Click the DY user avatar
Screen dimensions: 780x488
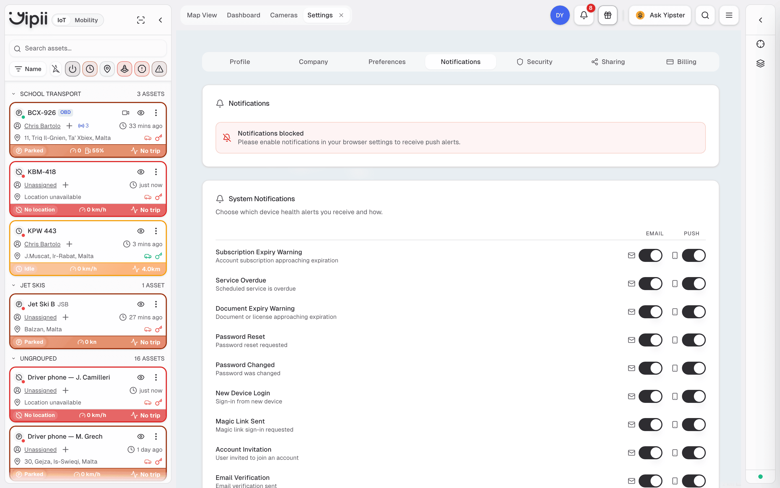click(560, 15)
